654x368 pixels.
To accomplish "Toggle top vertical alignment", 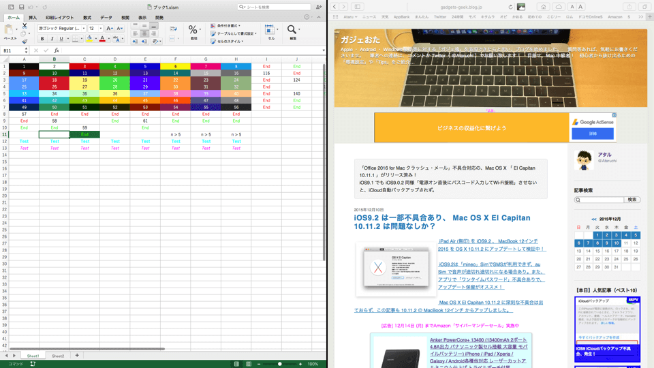I will (x=135, y=26).
